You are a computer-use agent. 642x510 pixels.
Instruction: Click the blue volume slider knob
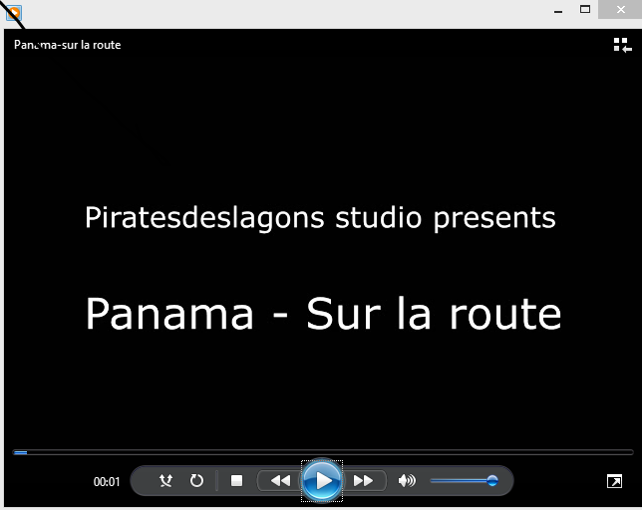point(492,481)
